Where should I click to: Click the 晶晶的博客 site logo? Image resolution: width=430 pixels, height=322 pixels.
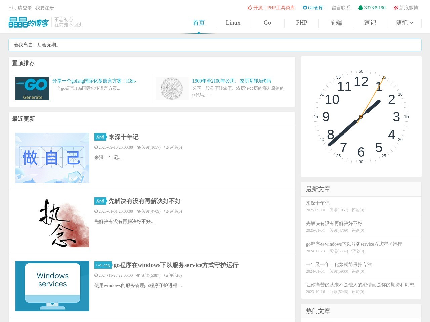(x=29, y=23)
